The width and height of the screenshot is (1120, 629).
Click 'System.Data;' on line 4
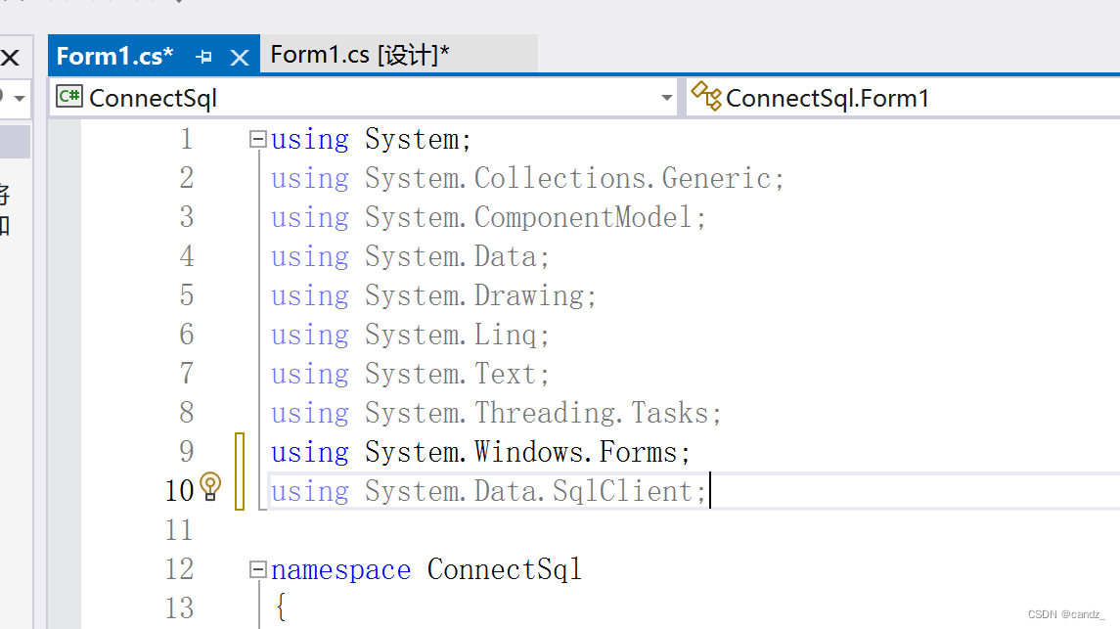[457, 257]
